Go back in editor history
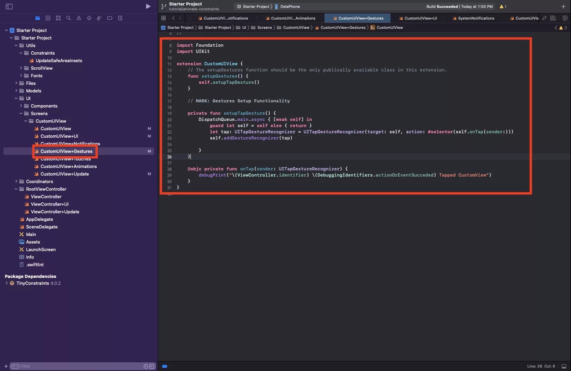The image size is (571, 371). [173, 18]
